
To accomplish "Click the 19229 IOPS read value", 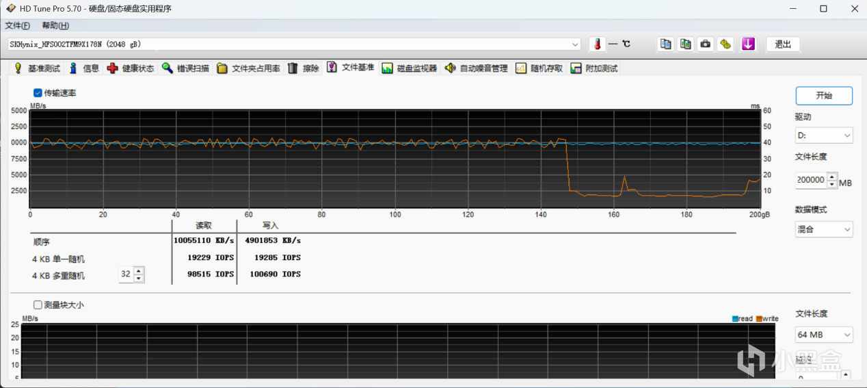I will click(x=211, y=258).
